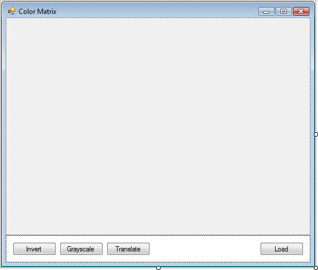Maximize the Color Matrix form

click(x=283, y=12)
